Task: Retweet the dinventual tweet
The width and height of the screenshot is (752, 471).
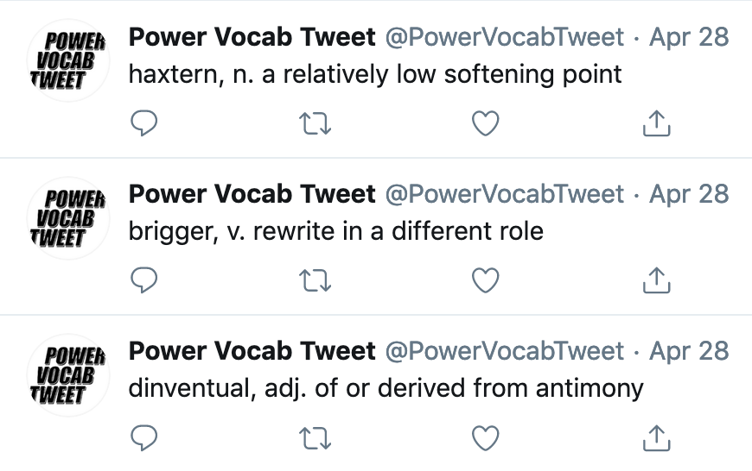Action: click(x=315, y=438)
